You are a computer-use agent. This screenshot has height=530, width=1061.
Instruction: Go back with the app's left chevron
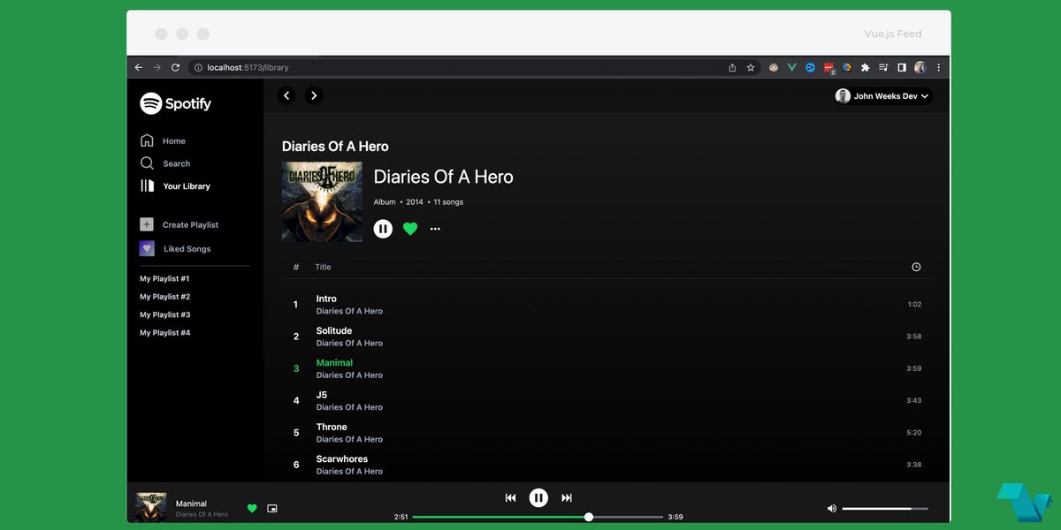coord(286,95)
